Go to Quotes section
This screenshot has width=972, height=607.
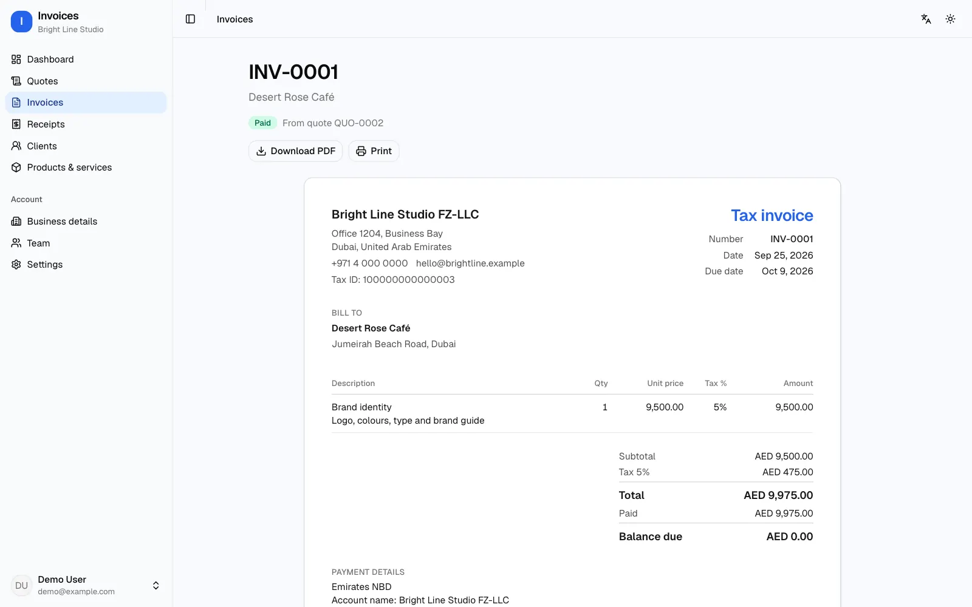click(x=86, y=81)
